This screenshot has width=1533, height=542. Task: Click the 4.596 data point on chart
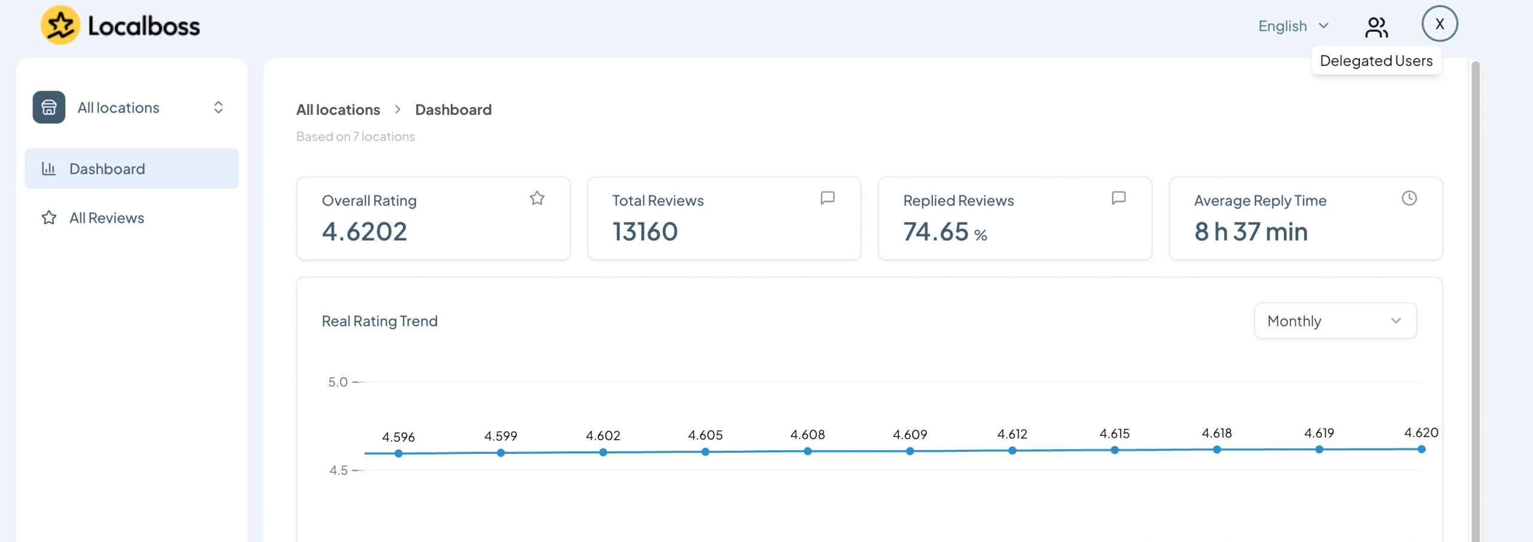398,453
